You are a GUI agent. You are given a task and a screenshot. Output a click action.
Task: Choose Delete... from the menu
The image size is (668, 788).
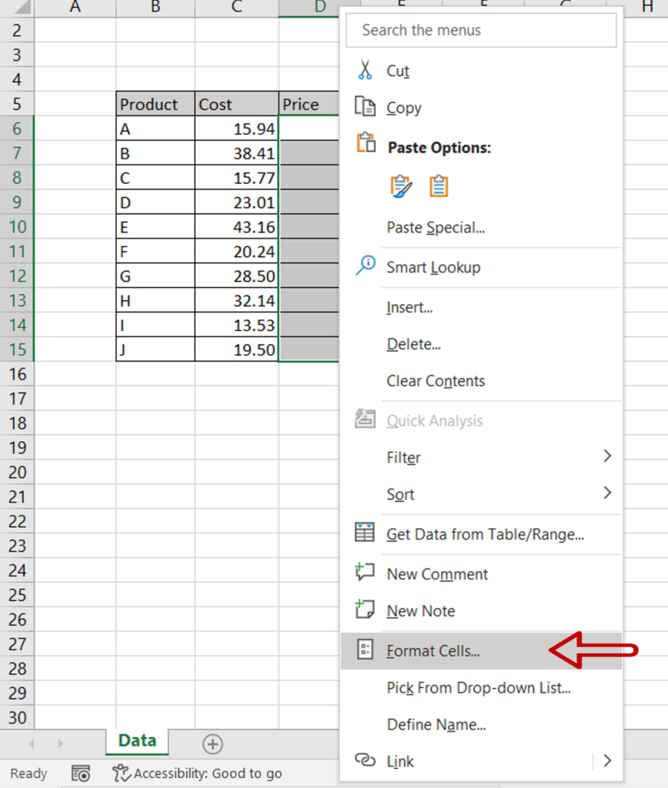tap(481, 344)
